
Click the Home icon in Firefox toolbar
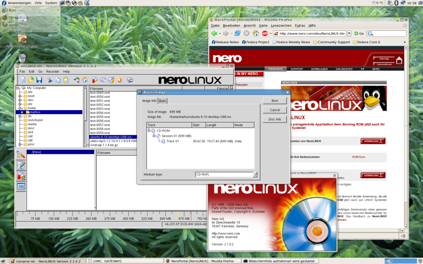pyautogui.click(x=255, y=33)
